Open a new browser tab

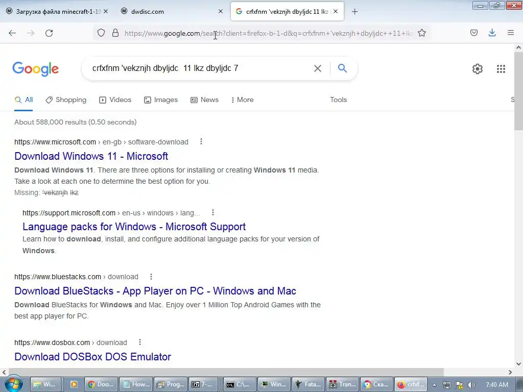354,12
